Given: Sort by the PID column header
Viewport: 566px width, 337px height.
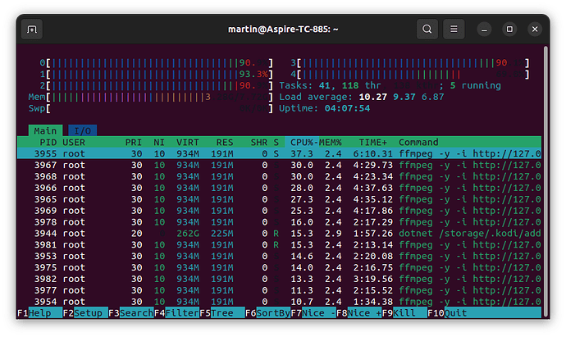Looking at the screenshot, I should click(48, 142).
